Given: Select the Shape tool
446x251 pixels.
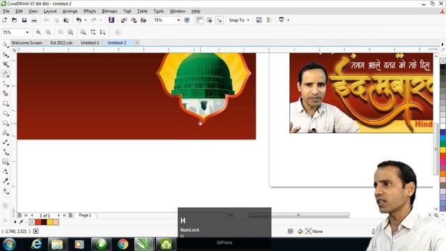Looking at the screenshot, I should 6,54.
